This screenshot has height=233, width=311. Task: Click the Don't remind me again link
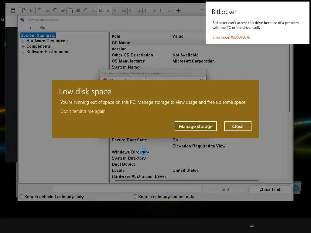[x=83, y=111]
